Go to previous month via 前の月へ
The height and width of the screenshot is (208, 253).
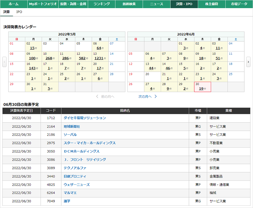pyautogui.click(x=105, y=96)
